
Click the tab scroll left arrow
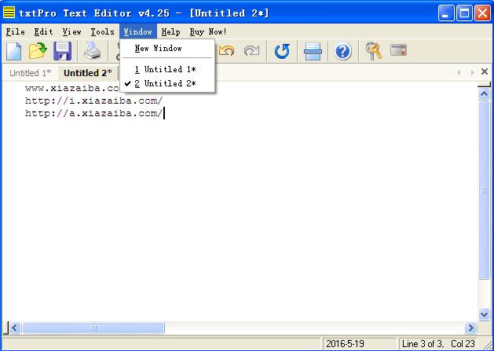tap(459, 72)
